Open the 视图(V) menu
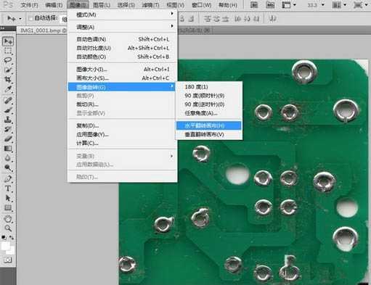This screenshot has height=285, width=371. [x=176, y=5]
